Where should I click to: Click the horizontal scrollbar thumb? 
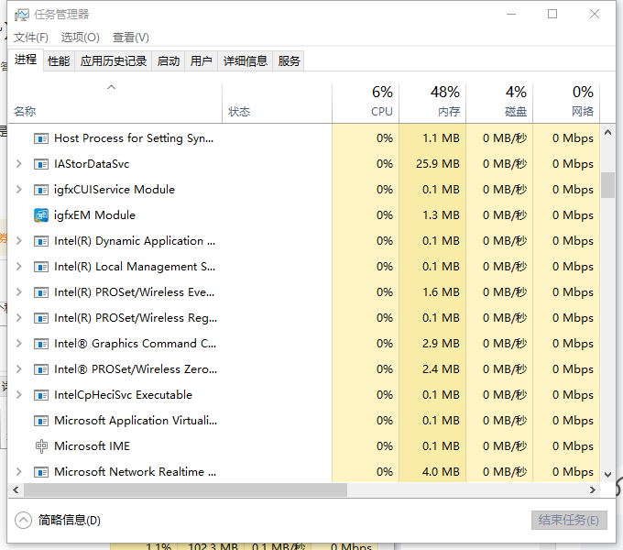point(186,490)
